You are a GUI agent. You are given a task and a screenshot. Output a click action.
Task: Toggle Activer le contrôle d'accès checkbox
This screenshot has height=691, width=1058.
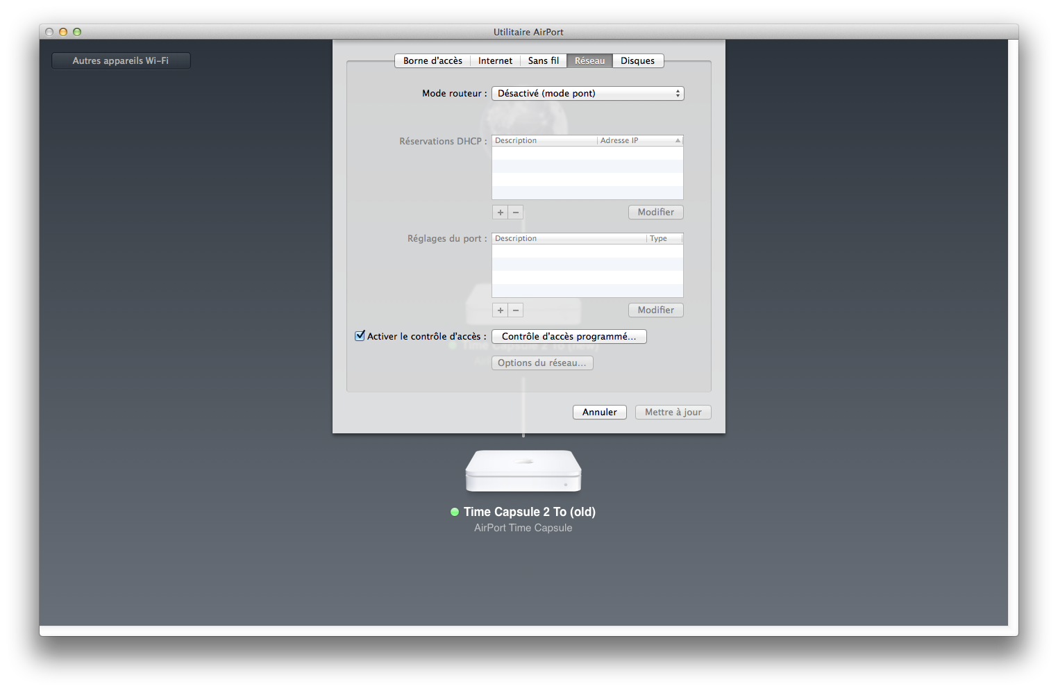coord(360,336)
